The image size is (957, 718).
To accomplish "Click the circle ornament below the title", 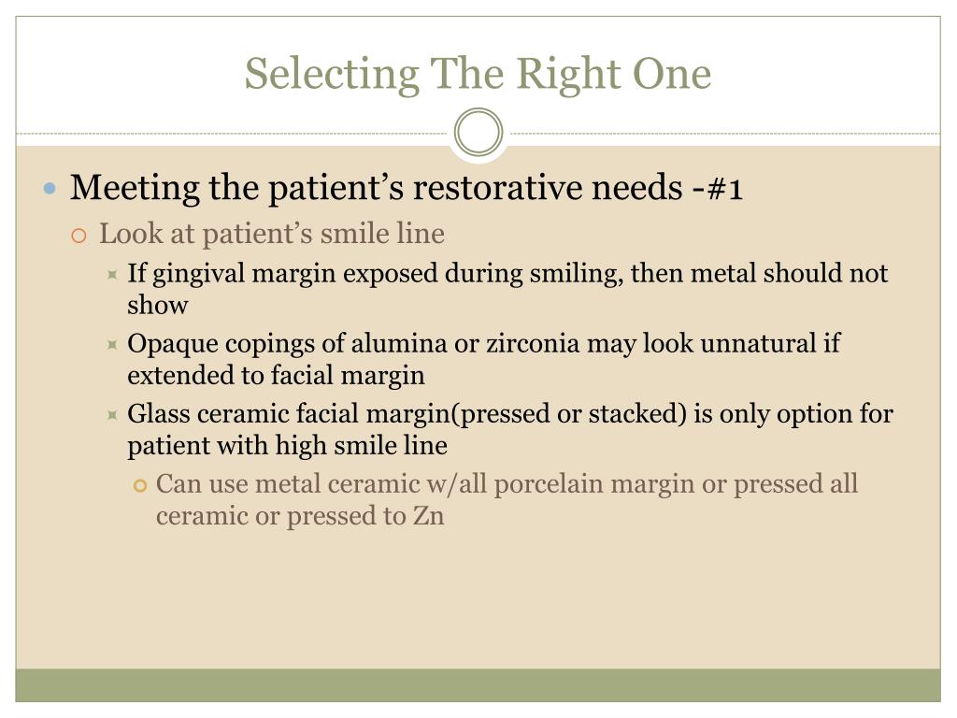I will pos(478,133).
